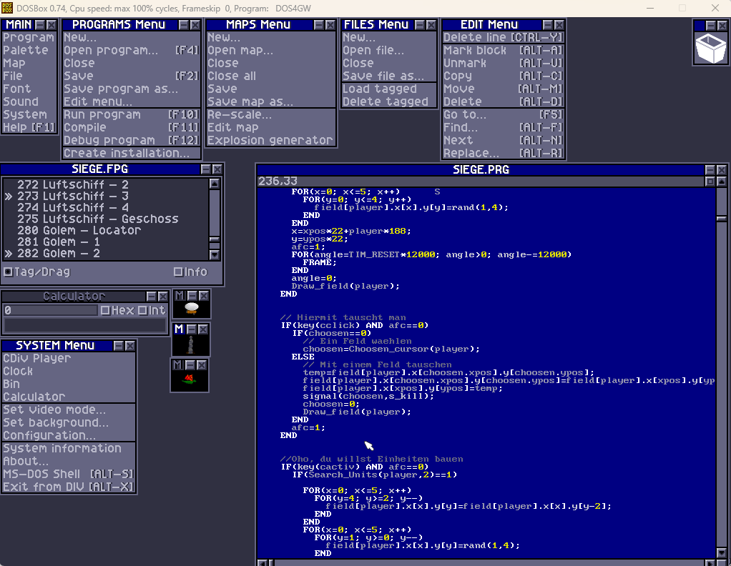Minimize the SIEGE.FPG window
The width and height of the screenshot is (731, 566).
click(x=205, y=169)
